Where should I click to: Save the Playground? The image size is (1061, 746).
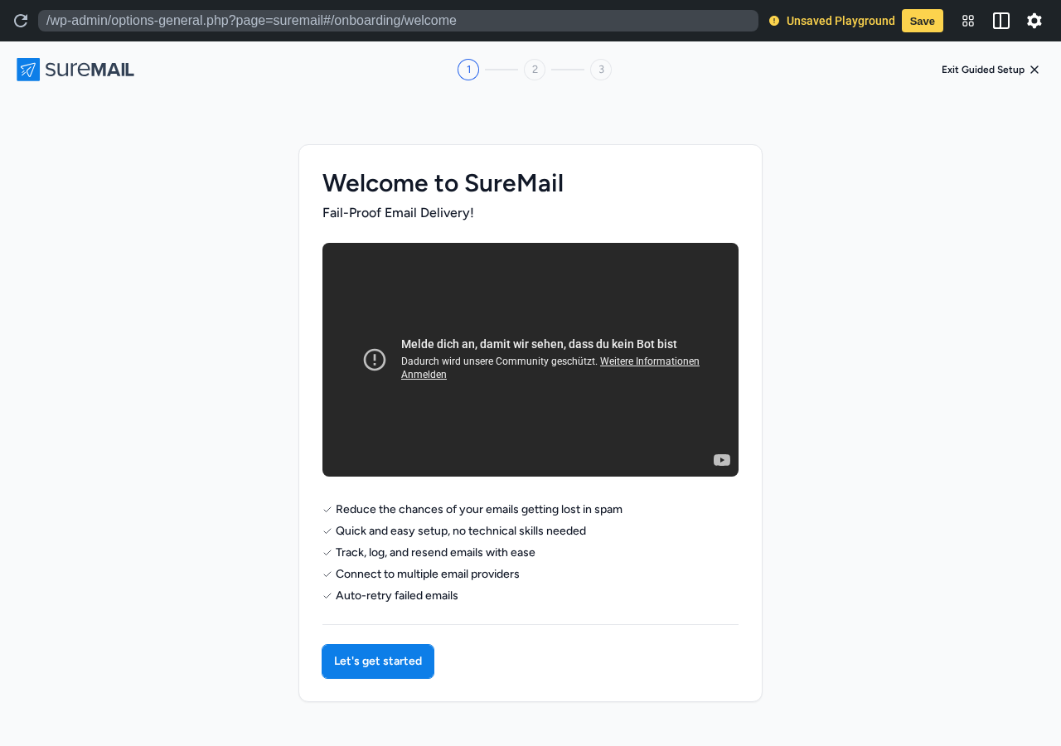(923, 21)
